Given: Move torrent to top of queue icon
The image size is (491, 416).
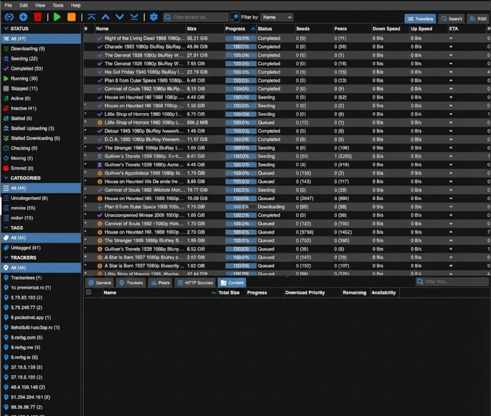Looking at the screenshot, I should 91,17.
